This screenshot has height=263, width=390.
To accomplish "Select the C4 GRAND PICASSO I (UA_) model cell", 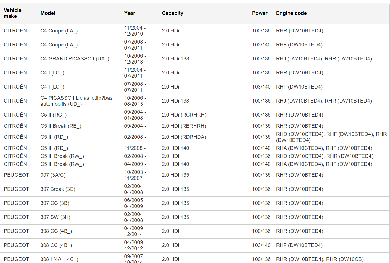I will [75, 59].
